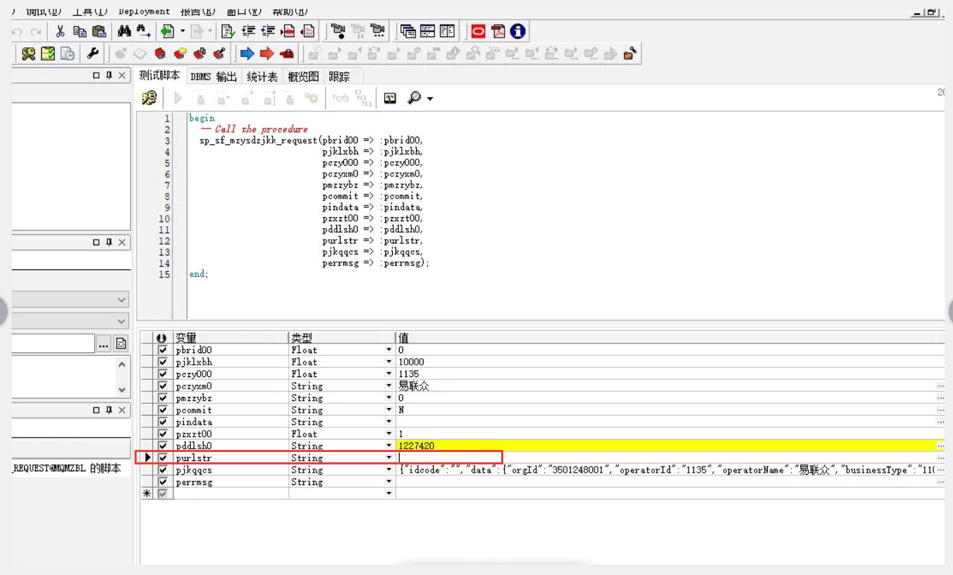Uncheck the pbrid00 variable checkbox

pyautogui.click(x=163, y=350)
